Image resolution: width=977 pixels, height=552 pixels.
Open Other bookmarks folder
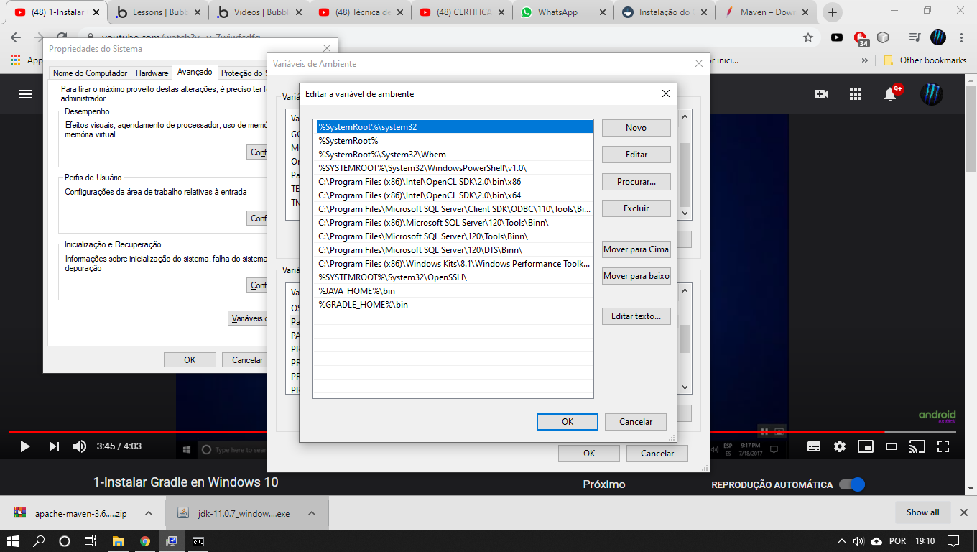point(925,60)
